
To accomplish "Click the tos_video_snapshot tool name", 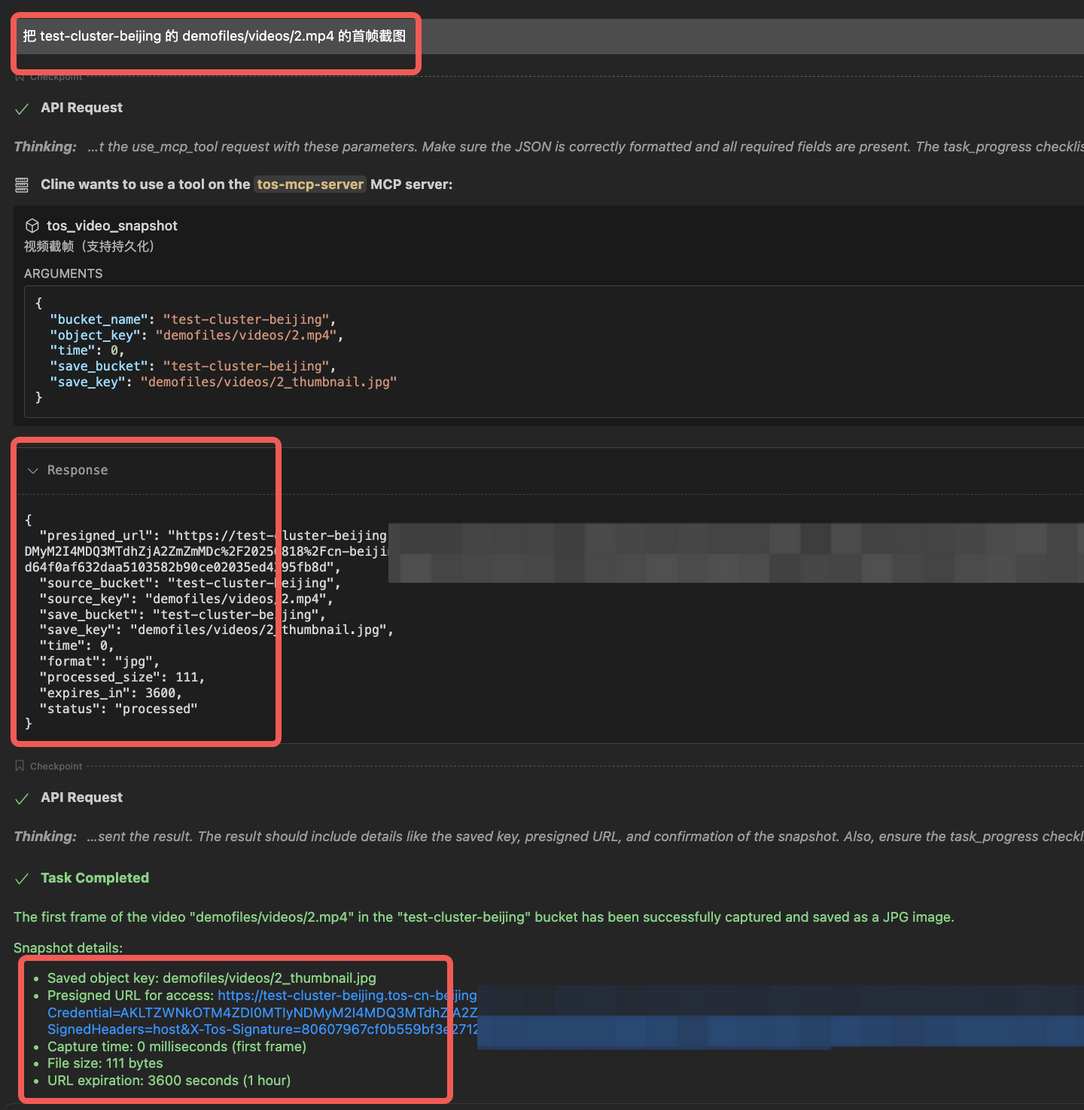I will click(x=112, y=226).
